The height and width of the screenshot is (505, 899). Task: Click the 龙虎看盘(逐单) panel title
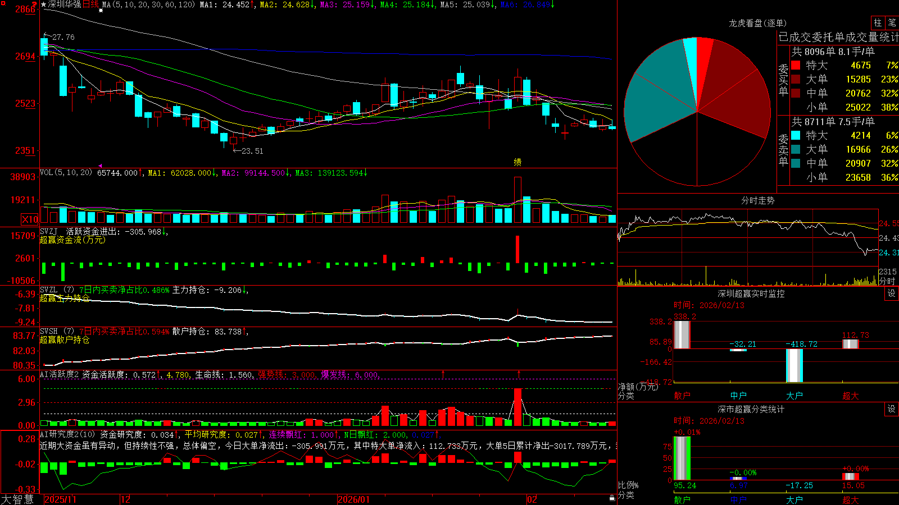757,23
